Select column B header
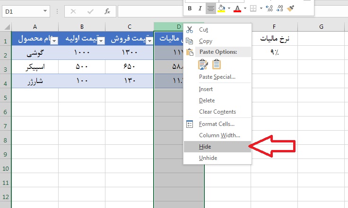Image resolution: width=348 pixels, height=208 pixels. (82, 27)
